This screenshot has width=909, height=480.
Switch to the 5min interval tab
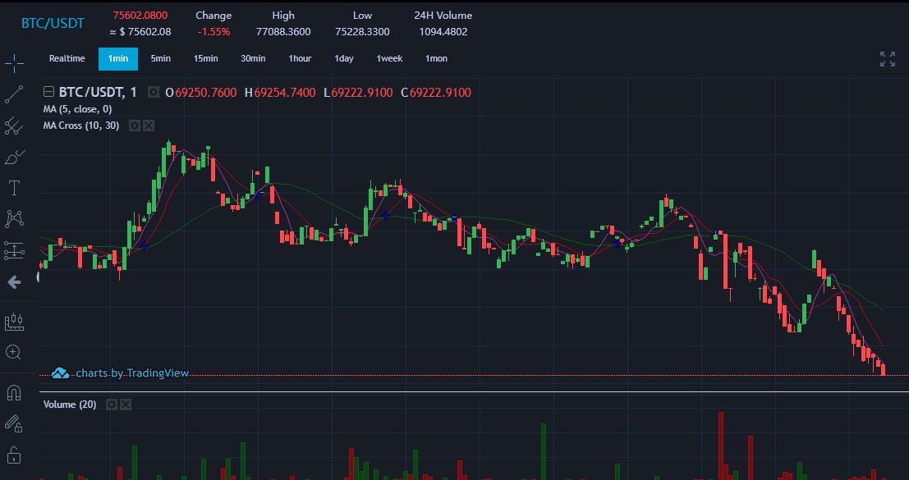click(x=161, y=58)
